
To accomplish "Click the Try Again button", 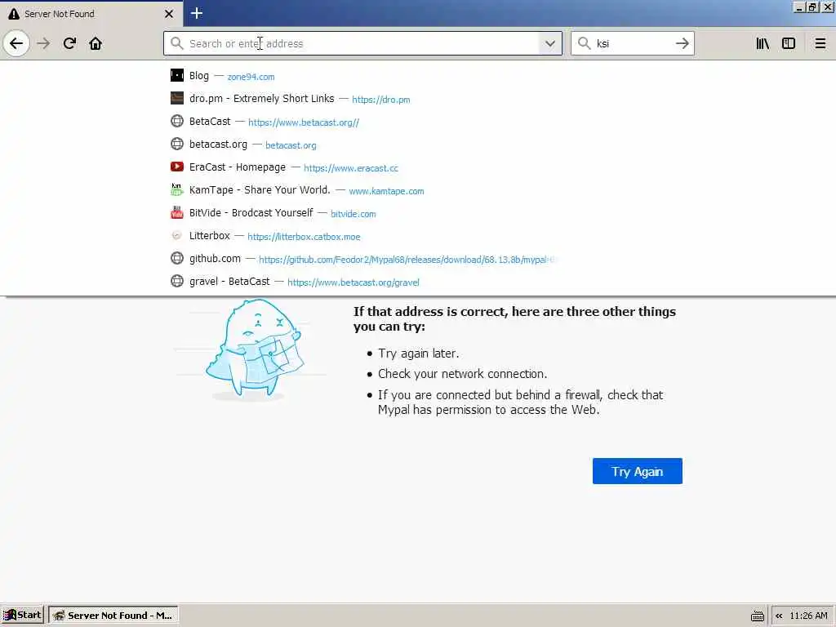I will click(637, 471).
